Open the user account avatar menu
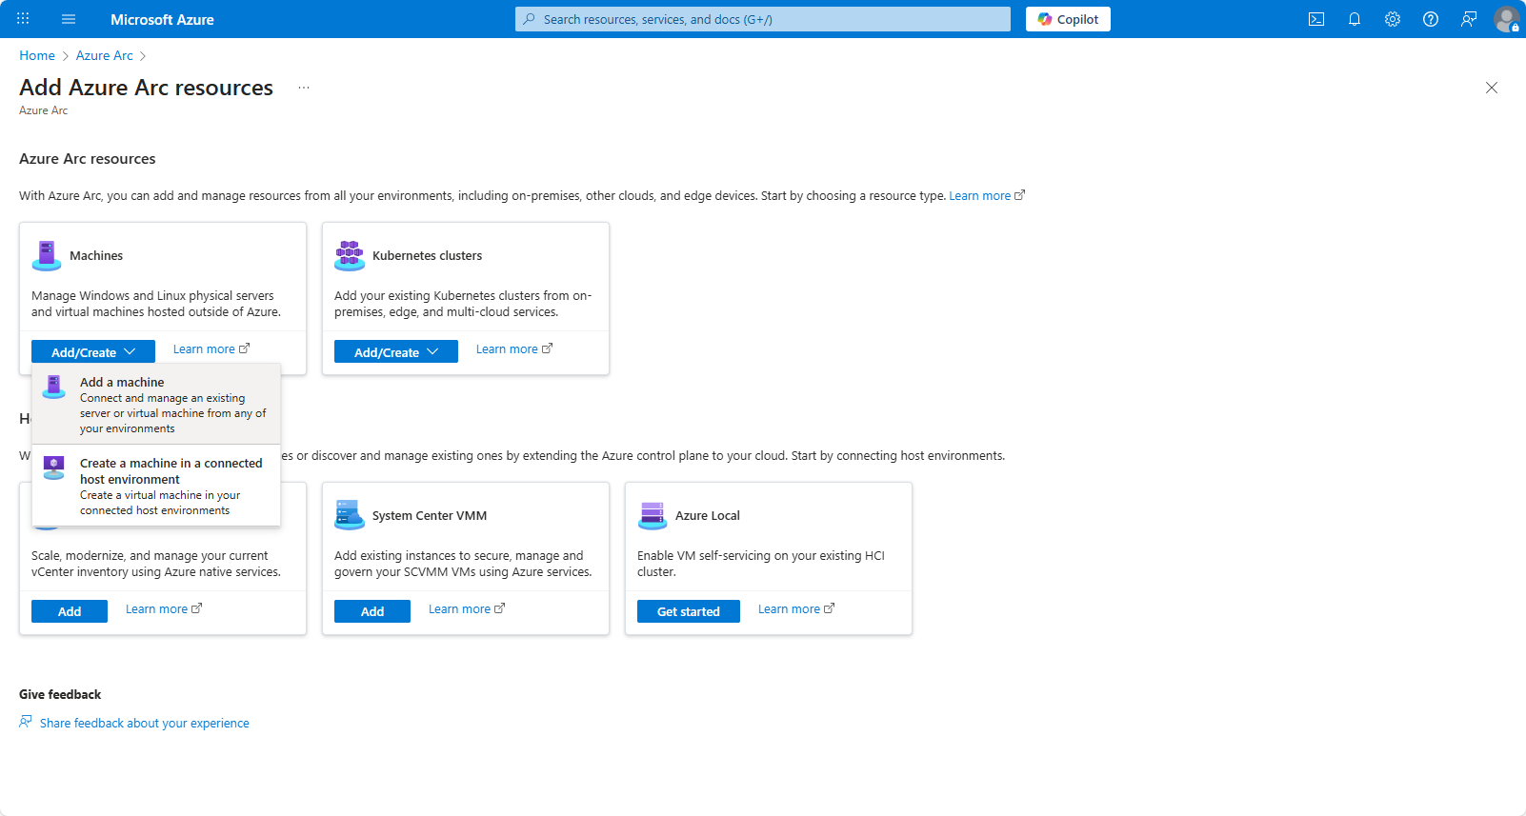The height and width of the screenshot is (816, 1526). 1506,19
